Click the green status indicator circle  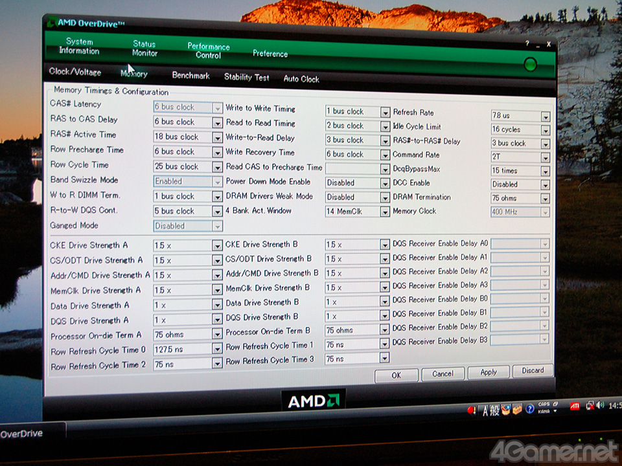click(531, 64)
